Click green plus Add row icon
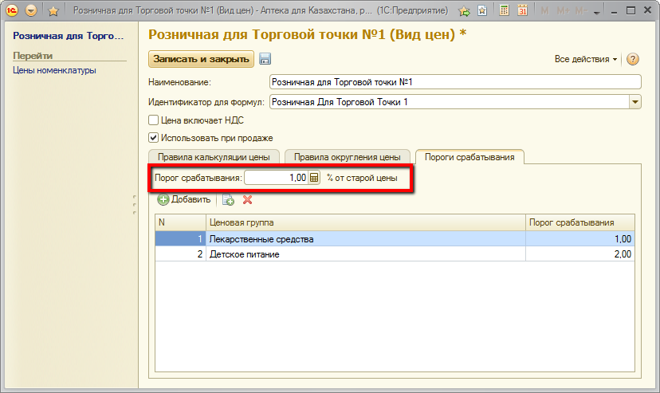 [163, 200]
